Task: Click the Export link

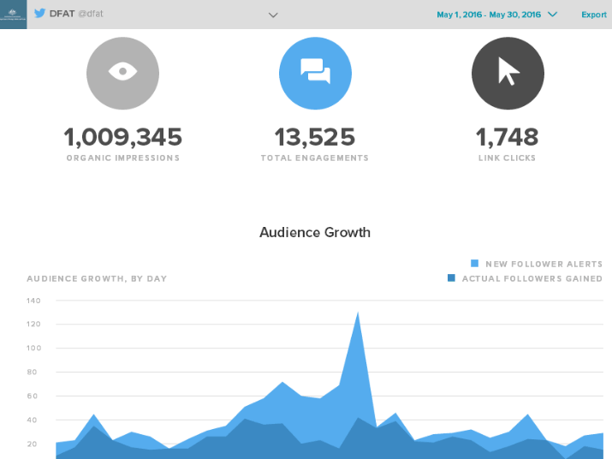Action: 594,15
